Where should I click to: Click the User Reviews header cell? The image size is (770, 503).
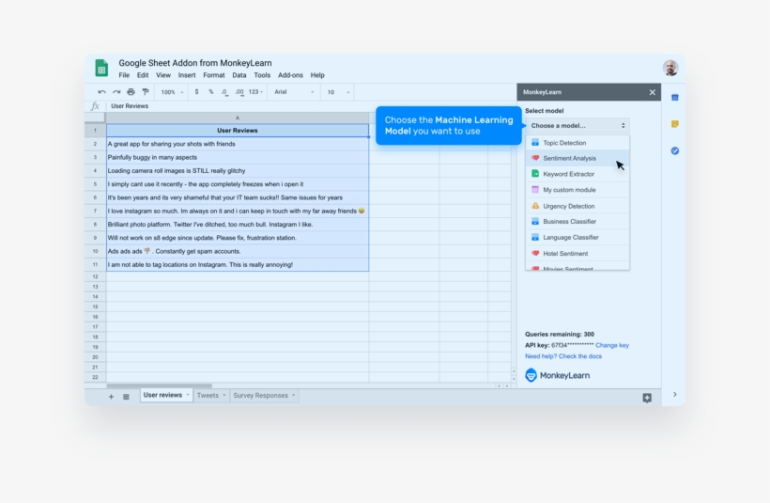click(238, 131)
